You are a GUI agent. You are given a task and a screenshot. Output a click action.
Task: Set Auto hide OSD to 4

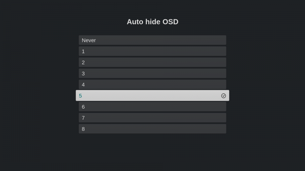pos(152,84)
